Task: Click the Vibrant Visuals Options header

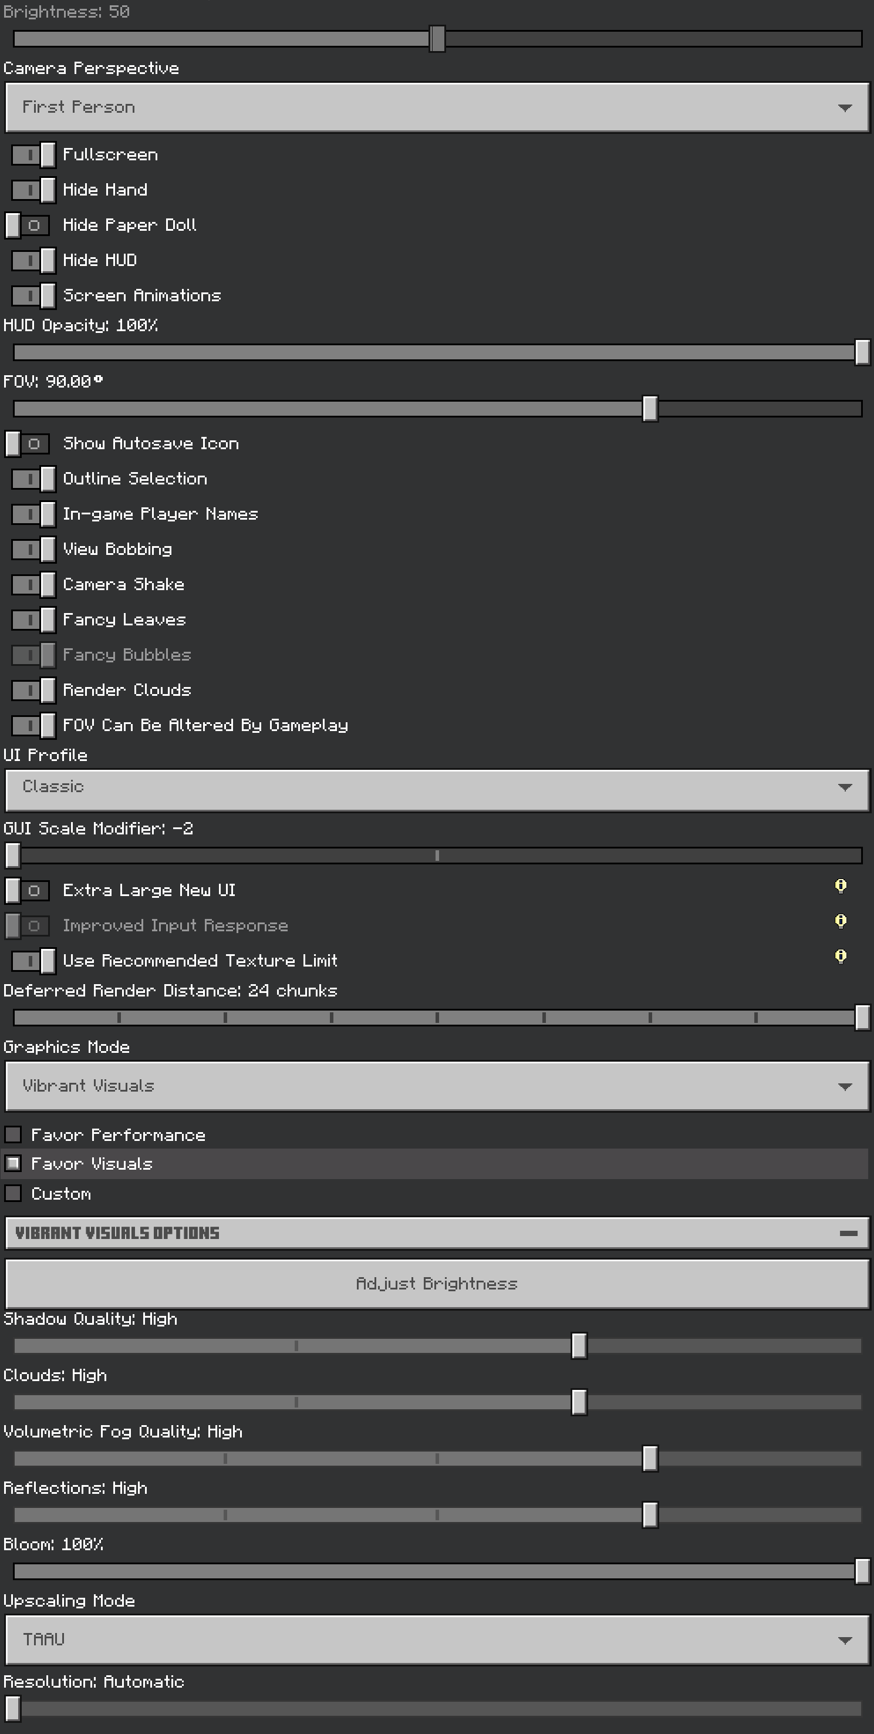Action: point(404,1233)
